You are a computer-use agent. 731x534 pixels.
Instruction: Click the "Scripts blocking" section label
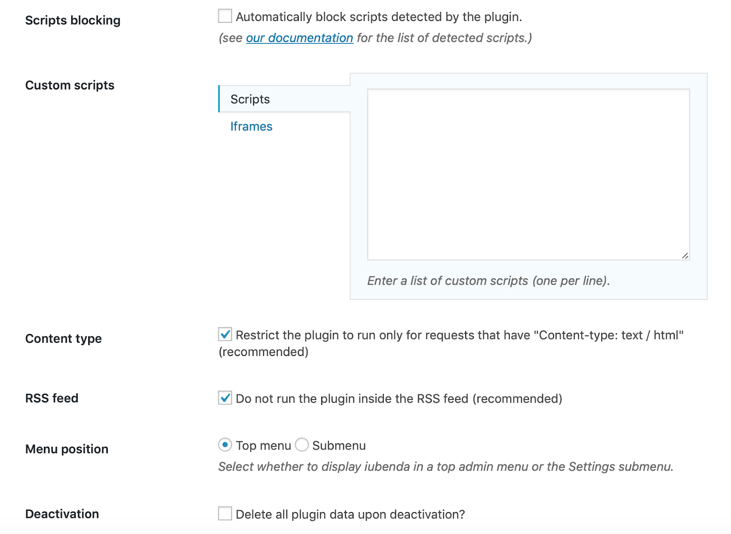[x=74, y=20]
